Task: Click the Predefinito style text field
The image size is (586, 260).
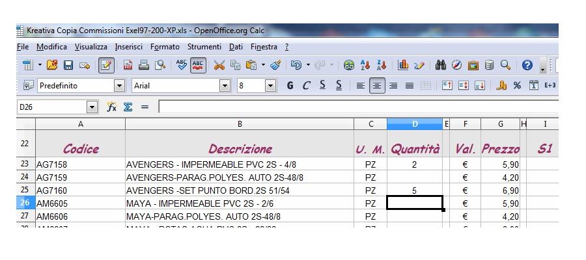Action: coord(76,86)
